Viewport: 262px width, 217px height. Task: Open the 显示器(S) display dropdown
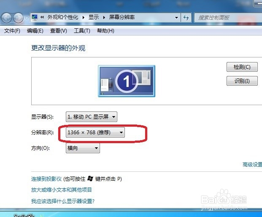[x=92, y=117]
